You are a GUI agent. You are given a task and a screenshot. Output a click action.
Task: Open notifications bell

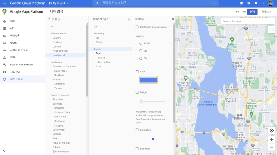(x=256, y=3)
